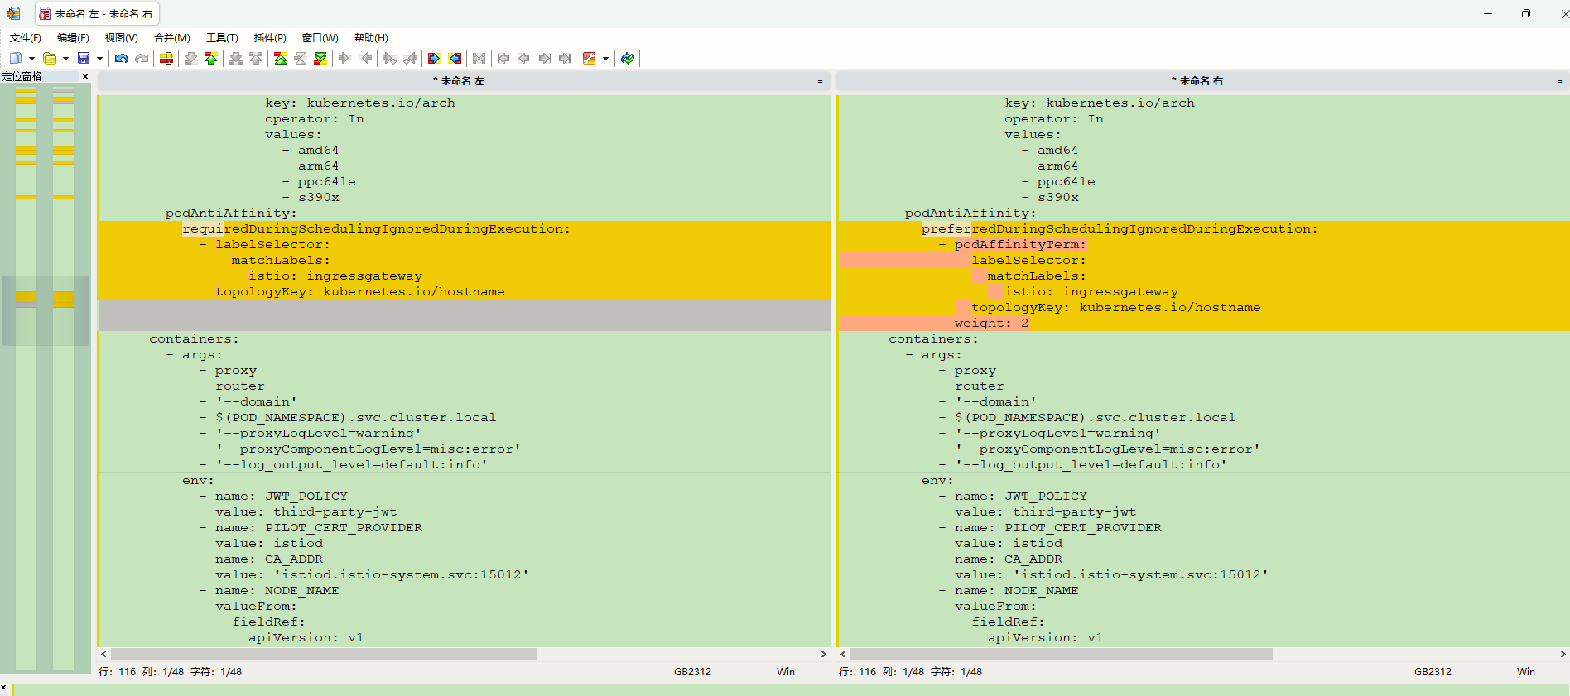Refresh the comparison with the green arrows icon
This screenshot has height=696, width=1570.
pyautogui.click(x=628, y=58)
